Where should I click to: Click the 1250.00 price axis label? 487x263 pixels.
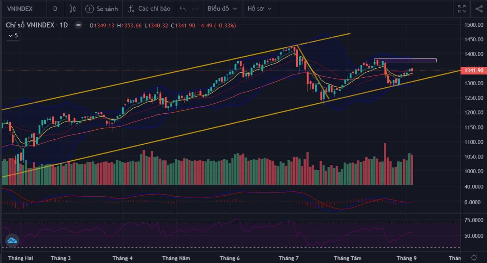(x=474, y=98)
